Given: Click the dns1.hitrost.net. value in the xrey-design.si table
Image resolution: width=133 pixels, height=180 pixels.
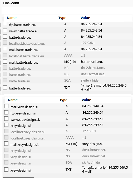Looking at the screenshot, I should click(x=94, y=150).
